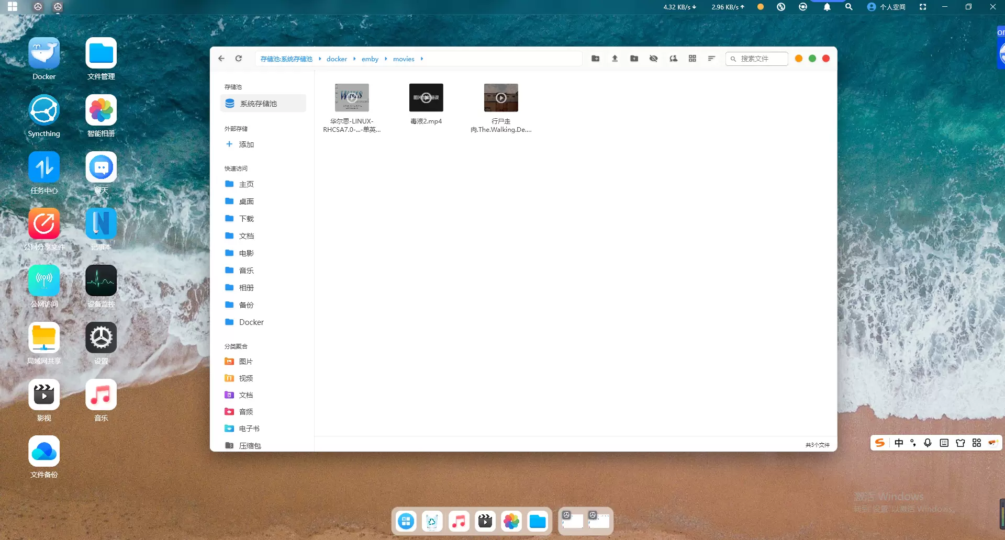Click the new folder icon in toolbar
The width and height of the screenshot is (1005, 540).
[x=595, y=59]
